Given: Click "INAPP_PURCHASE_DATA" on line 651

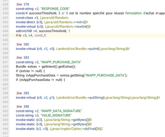Looking at the screenshot, I should (61, 62).
